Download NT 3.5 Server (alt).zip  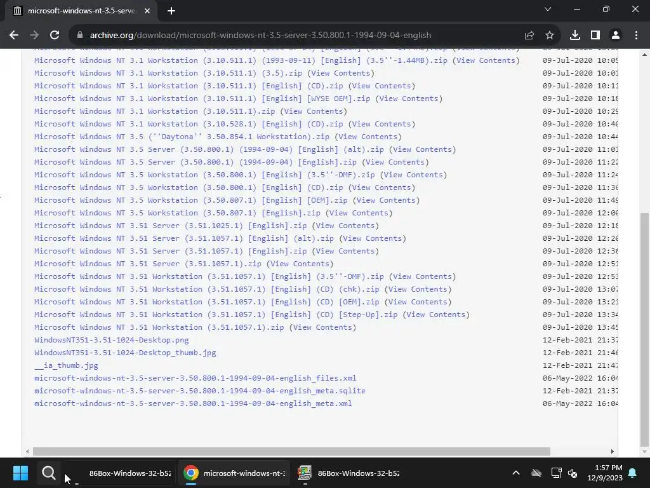(x=209, y=149)
